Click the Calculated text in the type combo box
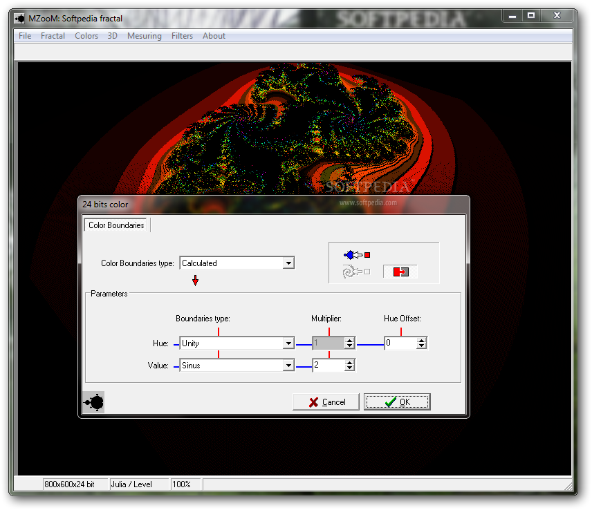Image resolution: width=592 pixels, height=510 pixels. click(199, 263)
